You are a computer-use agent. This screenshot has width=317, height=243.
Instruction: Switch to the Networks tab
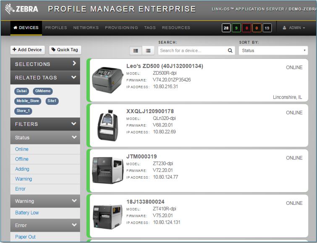(86, 28)
